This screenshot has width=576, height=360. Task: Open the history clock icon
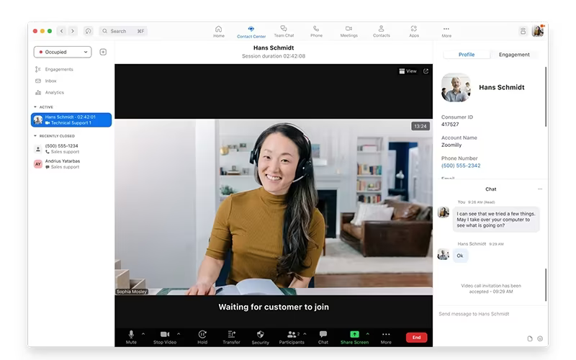[88, 31]
